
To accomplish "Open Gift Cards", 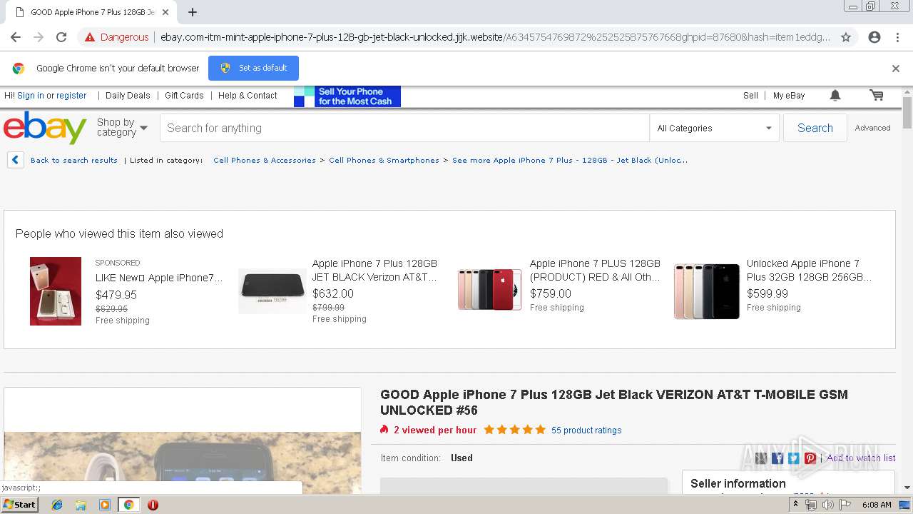I will (x=184, y=95).
